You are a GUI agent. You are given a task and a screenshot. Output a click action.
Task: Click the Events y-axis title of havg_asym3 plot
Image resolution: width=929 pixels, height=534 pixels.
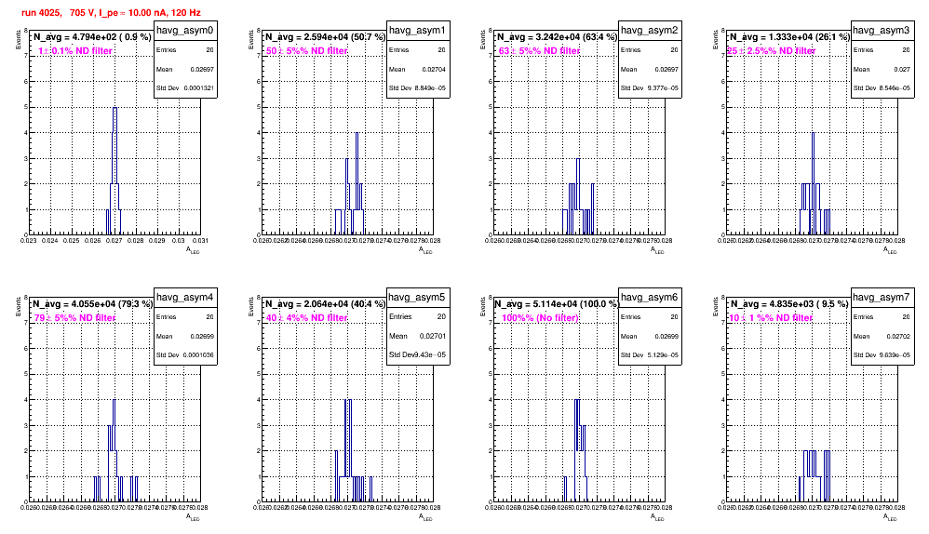point(716,40)
